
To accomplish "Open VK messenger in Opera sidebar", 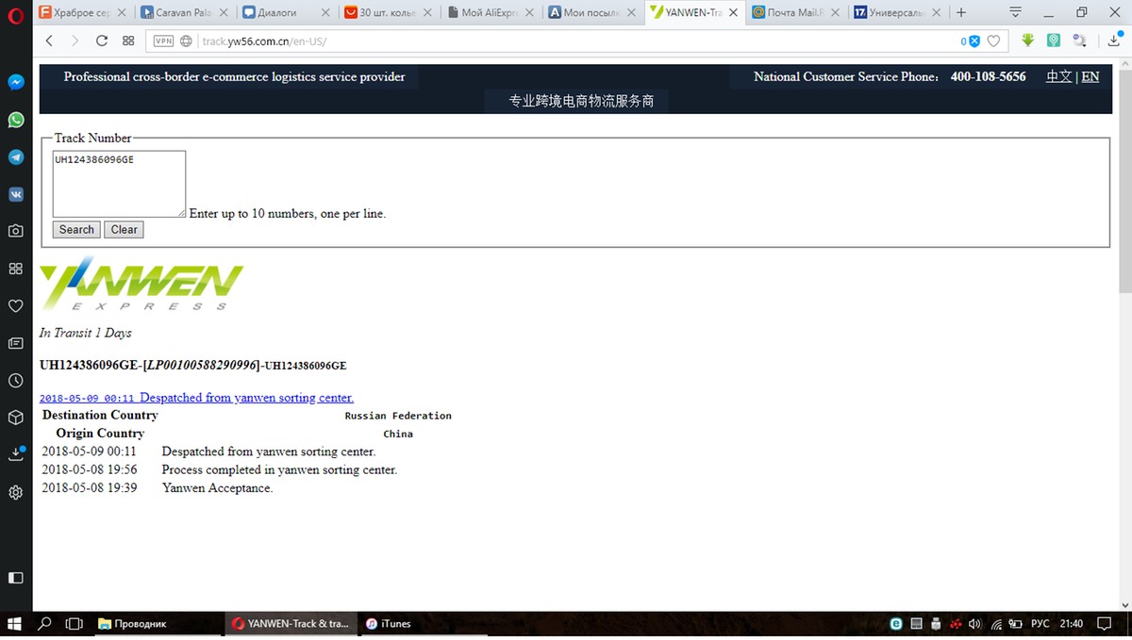I will 16,194.
